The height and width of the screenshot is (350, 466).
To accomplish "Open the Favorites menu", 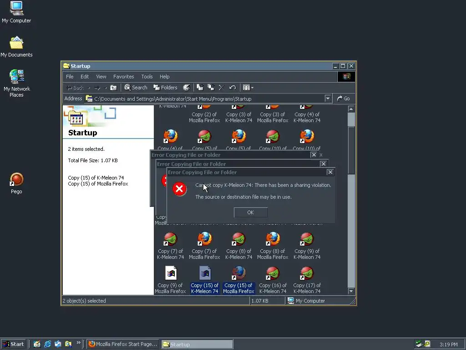I will point(124,77).
